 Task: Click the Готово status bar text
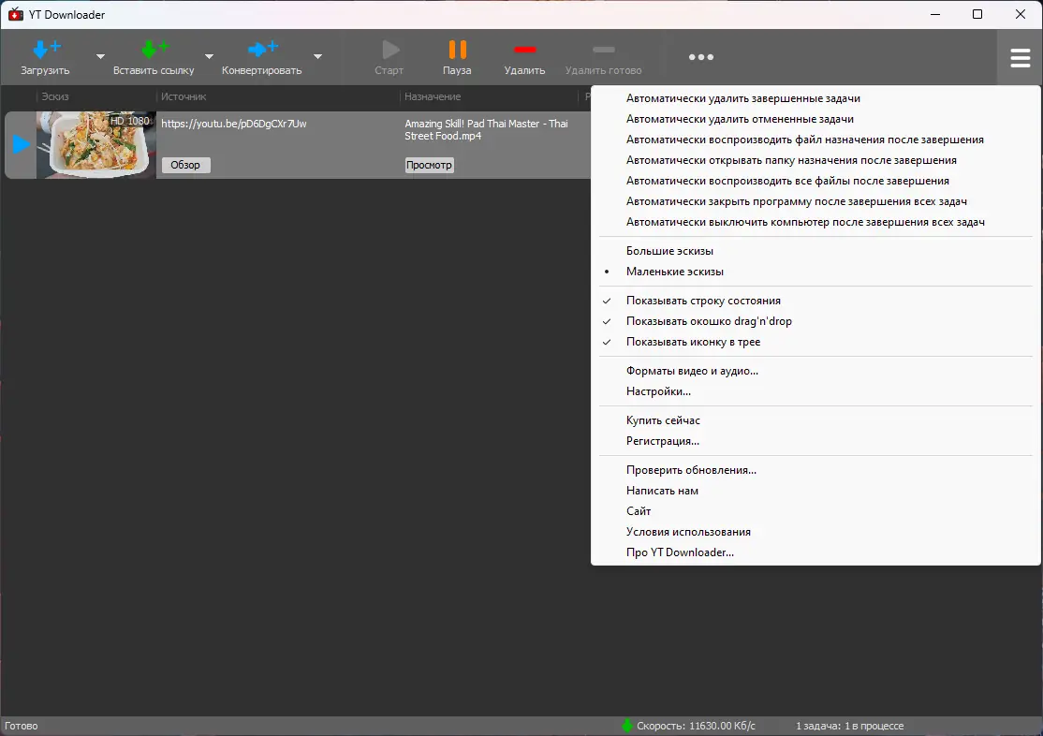(22, 726)
